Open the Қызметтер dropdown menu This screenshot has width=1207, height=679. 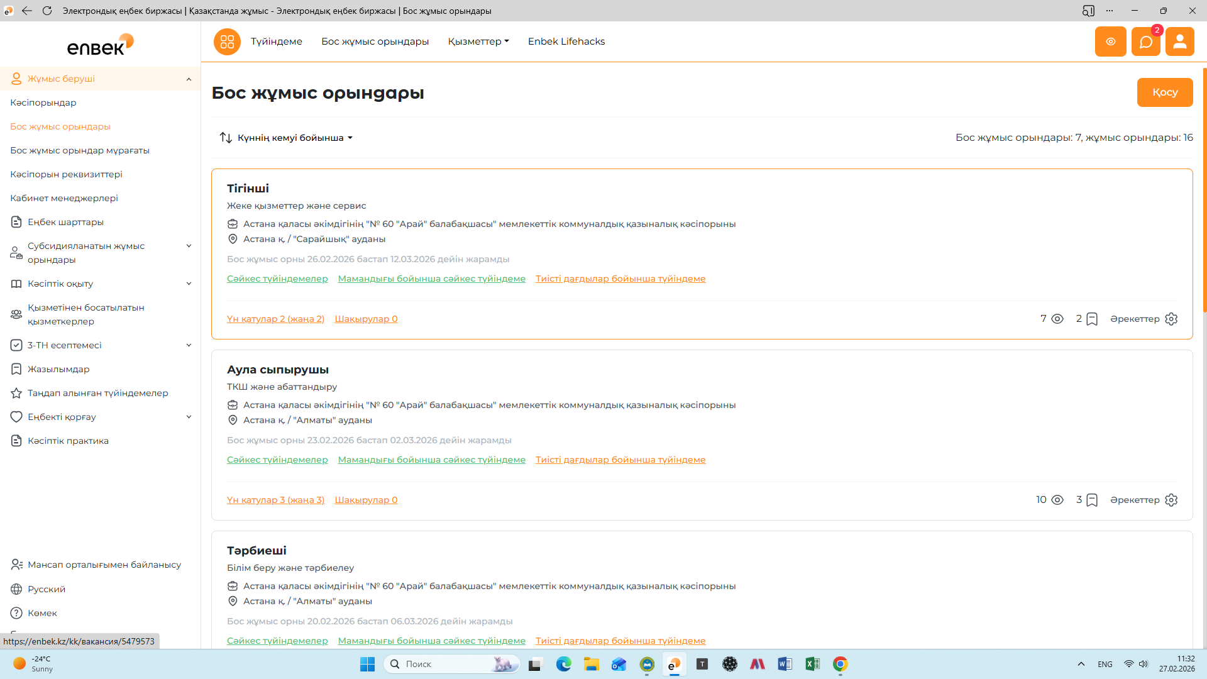(x=478, y=41)
